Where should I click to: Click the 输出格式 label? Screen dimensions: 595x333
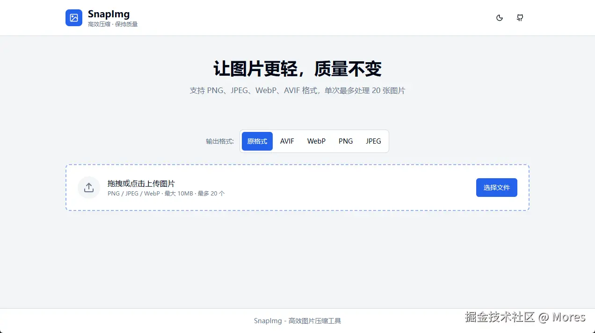(x=219, y=141)
